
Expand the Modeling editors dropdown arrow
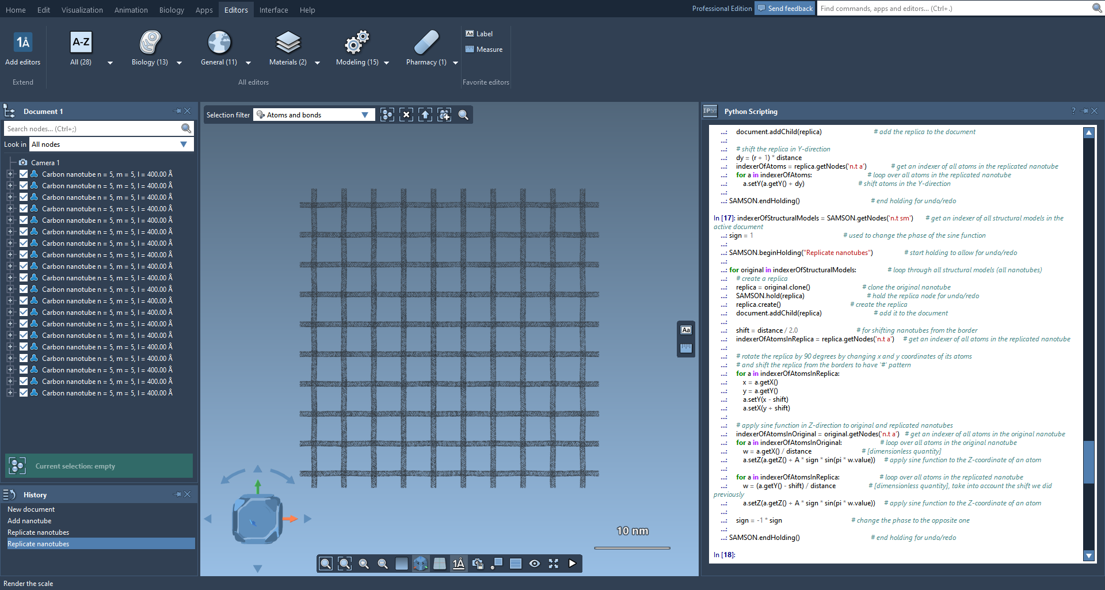(x=386, y=63)
